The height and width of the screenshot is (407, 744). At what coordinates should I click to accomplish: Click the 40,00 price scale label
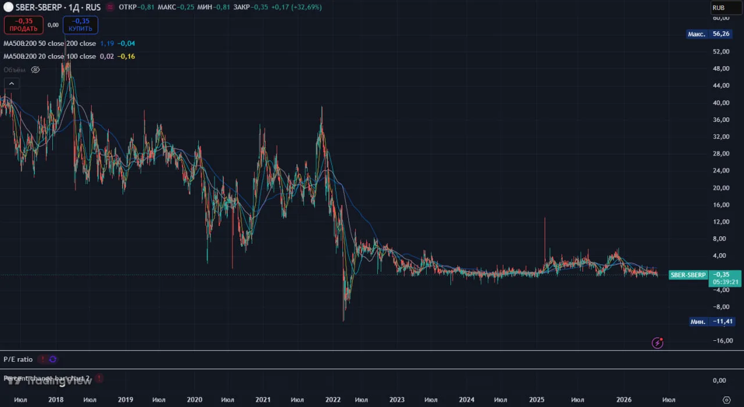point(721,103)
